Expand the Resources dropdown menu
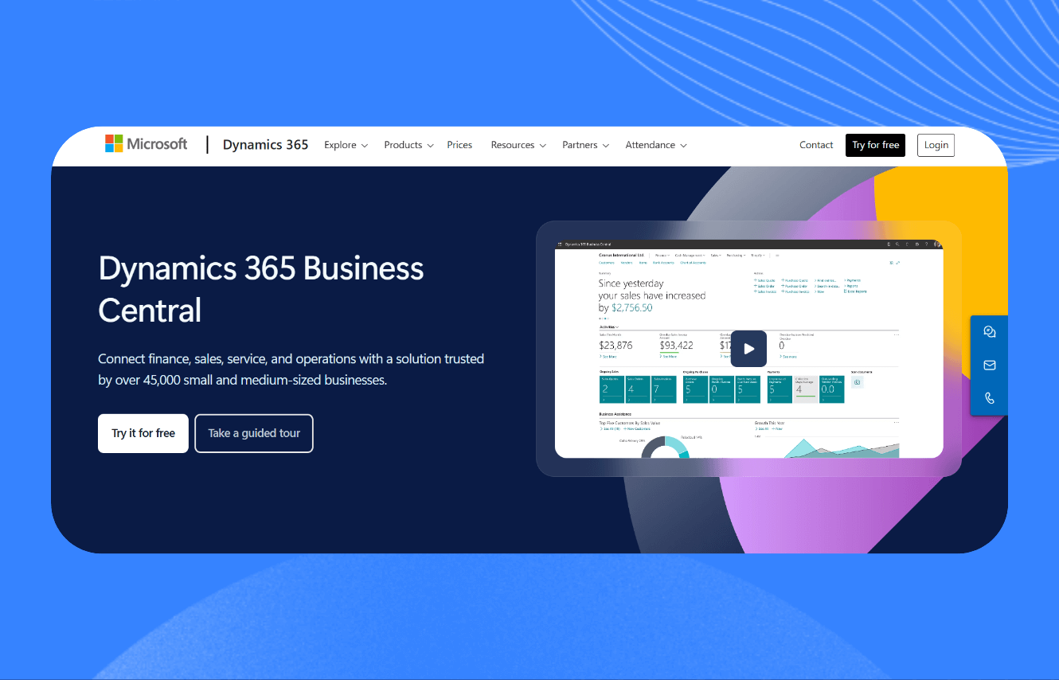The width and height of the screenshot is (1059, 680). 518,145
